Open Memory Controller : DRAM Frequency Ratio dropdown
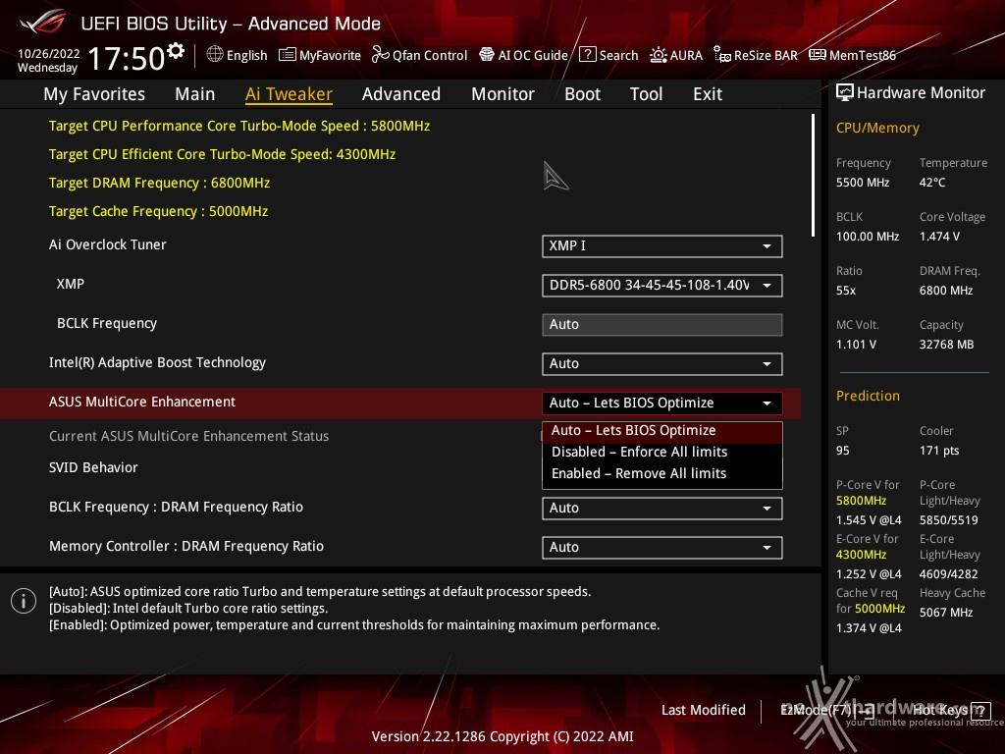 662,548
